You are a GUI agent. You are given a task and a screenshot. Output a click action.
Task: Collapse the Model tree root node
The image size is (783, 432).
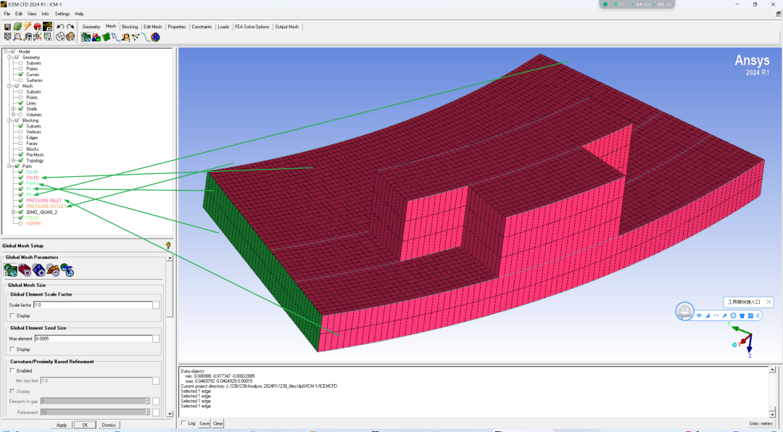tap(6, 51)
